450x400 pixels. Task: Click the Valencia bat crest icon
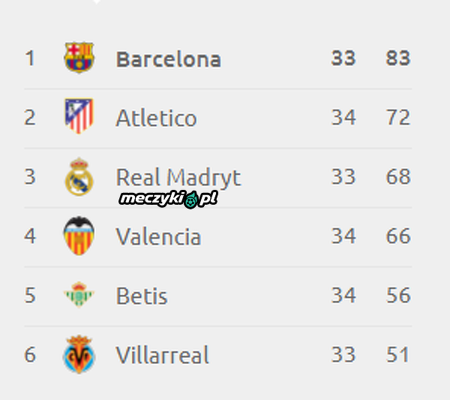79,236
